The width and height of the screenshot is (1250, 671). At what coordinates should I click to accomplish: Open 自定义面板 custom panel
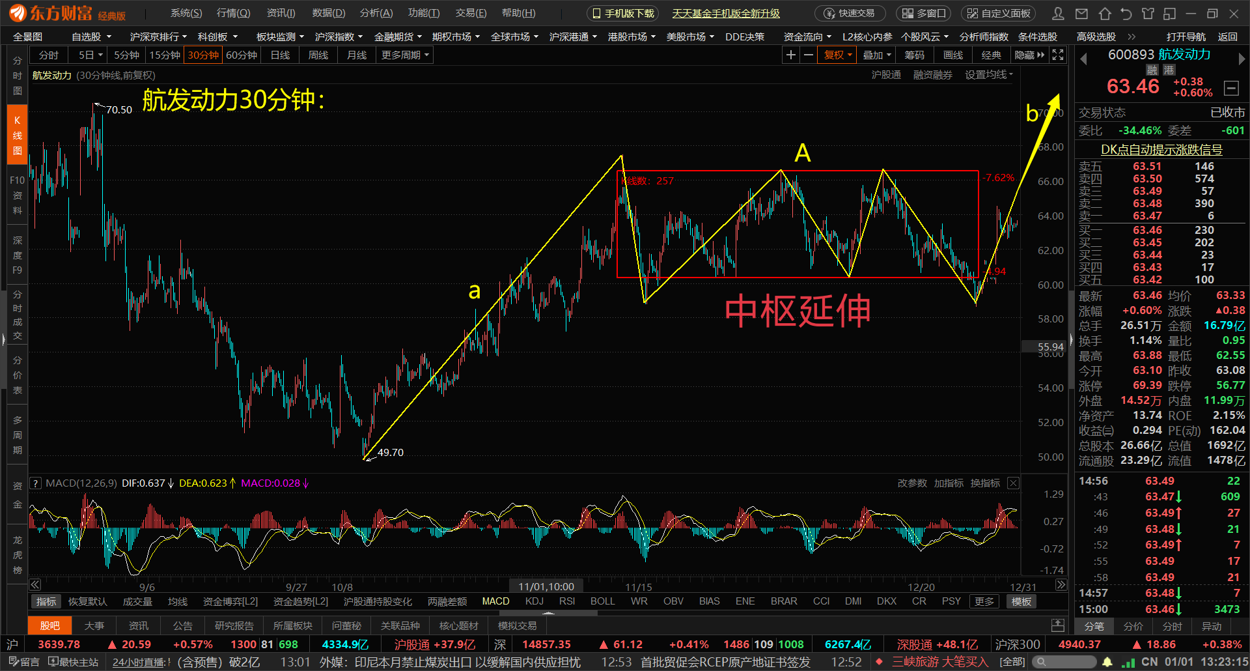tap(999, 13)
